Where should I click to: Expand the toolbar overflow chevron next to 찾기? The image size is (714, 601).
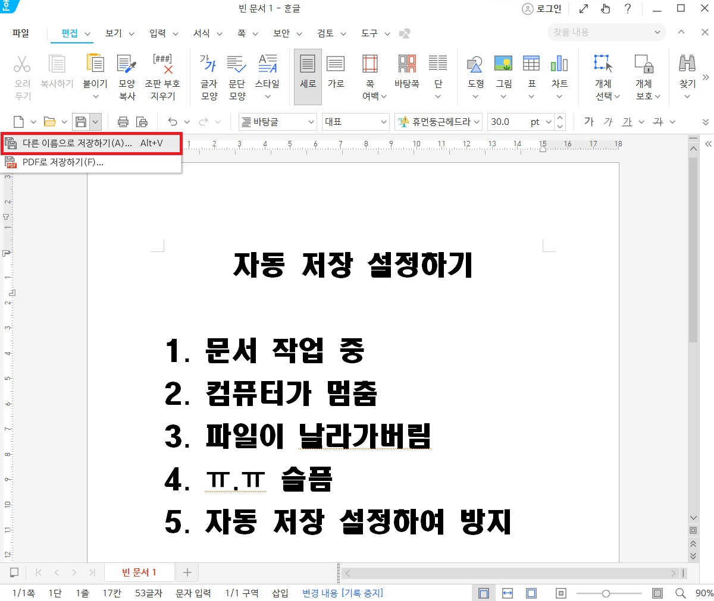[x=706, y=77]
